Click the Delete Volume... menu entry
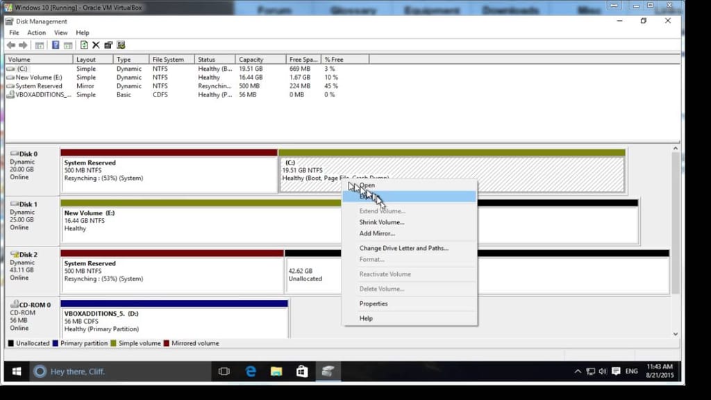Screen dimensions: 711x400 410,289
